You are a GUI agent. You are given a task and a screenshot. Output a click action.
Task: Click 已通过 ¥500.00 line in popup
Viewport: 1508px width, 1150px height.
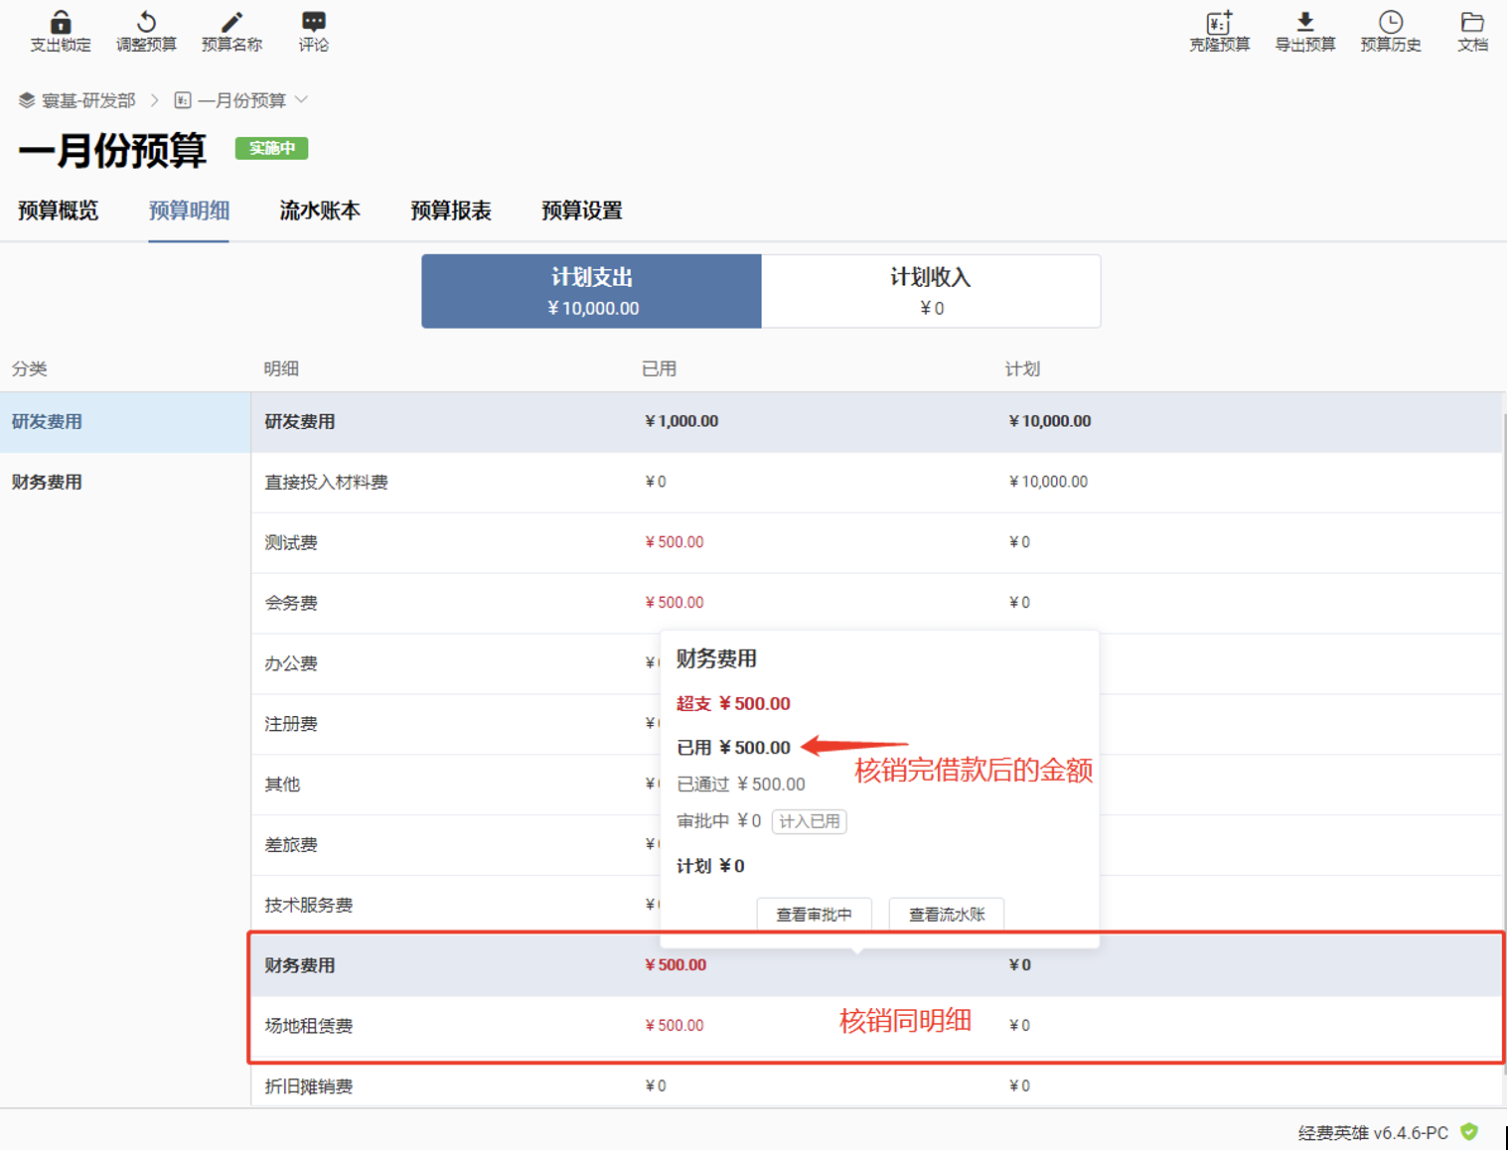pyautogui.click(x=741, y=785)
